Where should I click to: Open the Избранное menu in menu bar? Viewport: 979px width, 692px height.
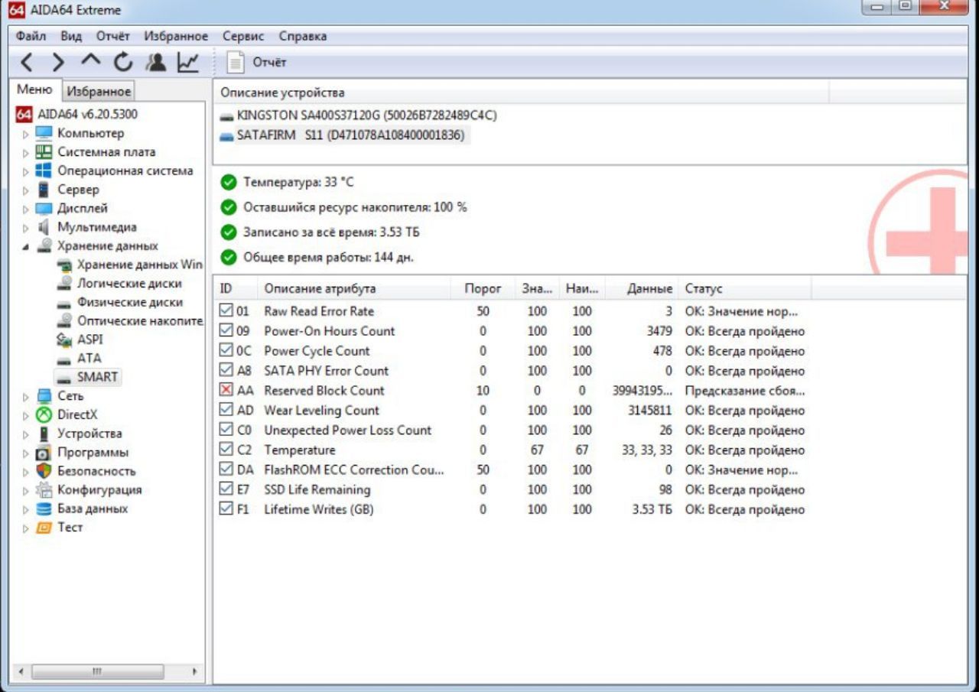[176, 36]
